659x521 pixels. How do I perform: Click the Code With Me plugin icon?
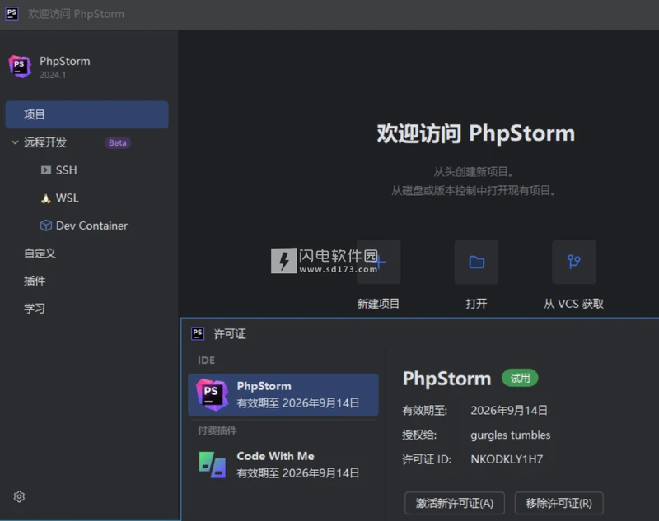tap(213, 464)
